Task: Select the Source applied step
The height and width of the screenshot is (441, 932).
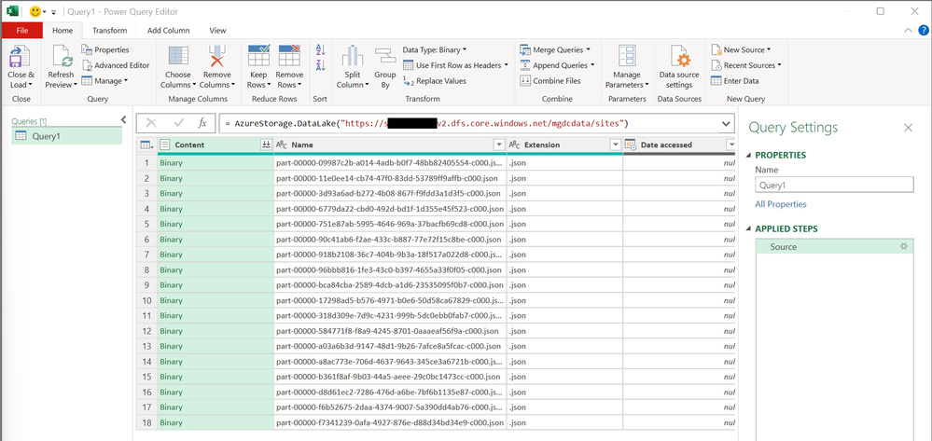Action: pyautogui.click(x=834, y=247)
